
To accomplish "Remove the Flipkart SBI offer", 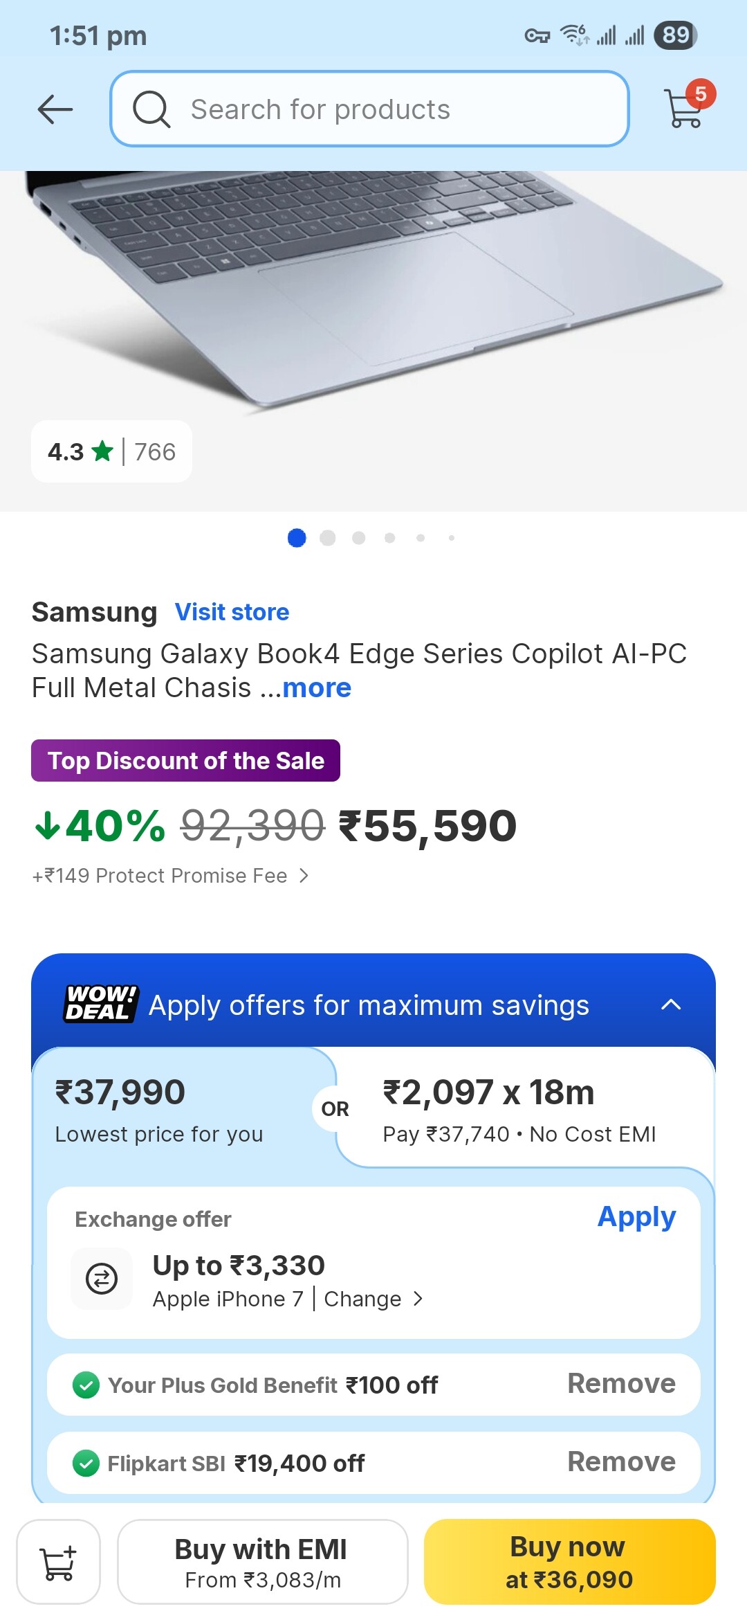I will (621, 1462).
